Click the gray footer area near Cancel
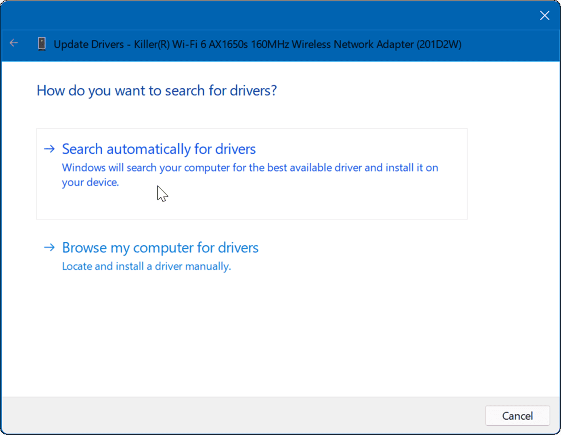 click(x=242, y=416)
